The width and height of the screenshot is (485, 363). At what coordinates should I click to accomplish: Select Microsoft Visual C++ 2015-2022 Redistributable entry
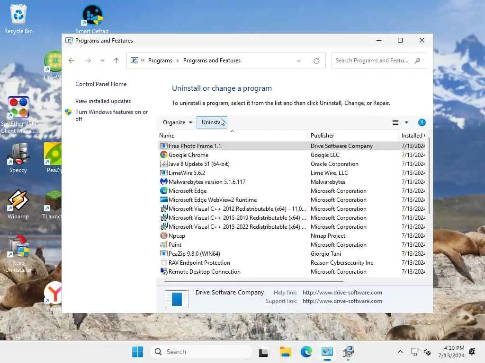pyautogui.click(x=292, y=227)
